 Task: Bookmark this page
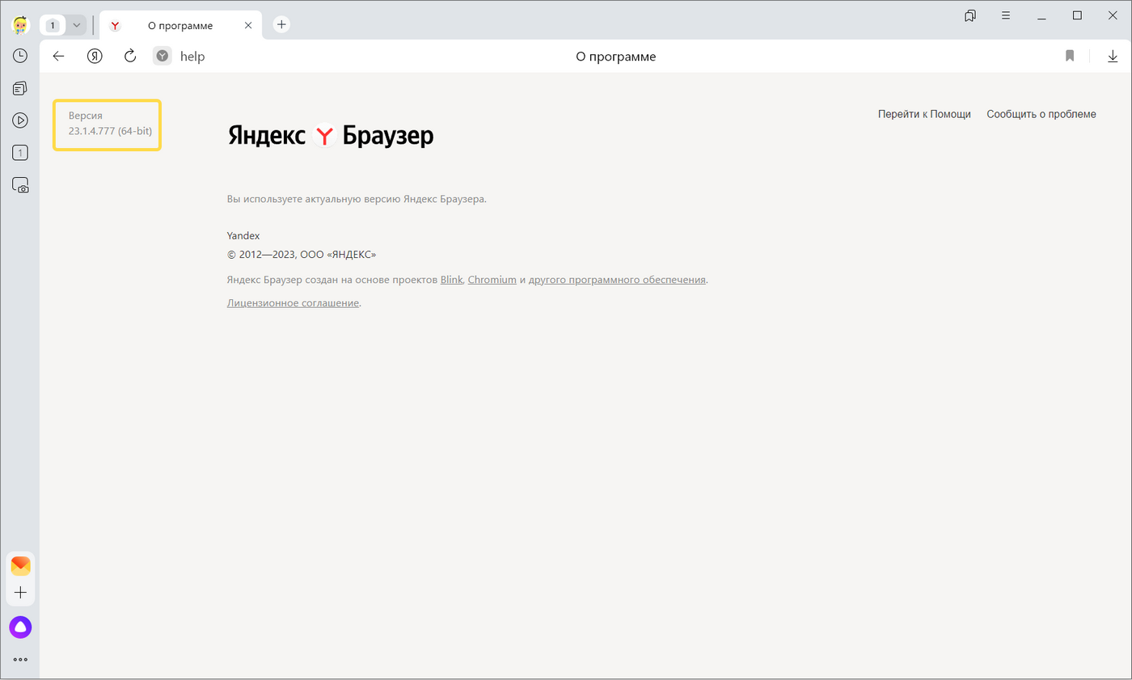[1070, 56]
